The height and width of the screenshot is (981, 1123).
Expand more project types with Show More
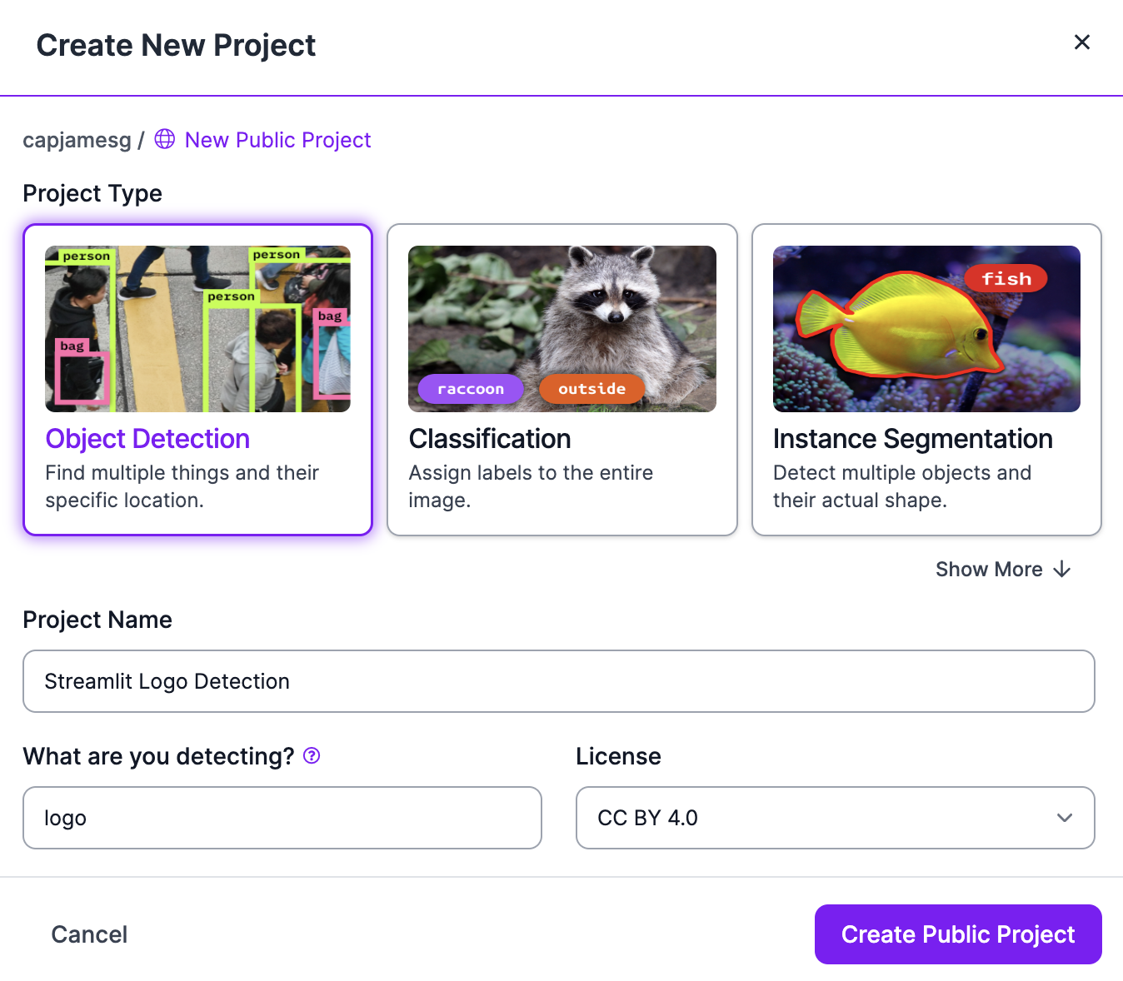(x=989, y=570)
